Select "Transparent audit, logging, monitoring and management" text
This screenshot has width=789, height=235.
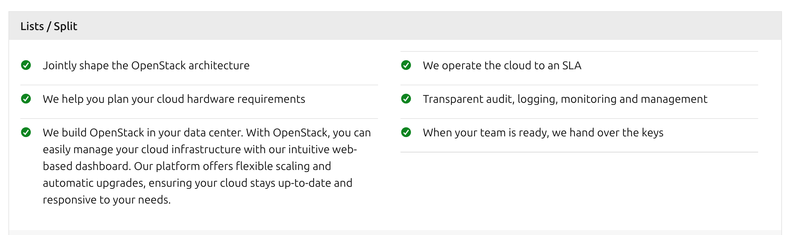[565, 99]
